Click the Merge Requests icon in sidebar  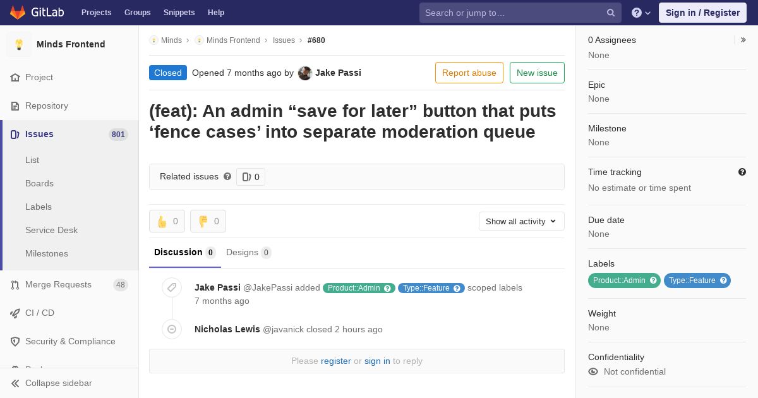[15, 284]
